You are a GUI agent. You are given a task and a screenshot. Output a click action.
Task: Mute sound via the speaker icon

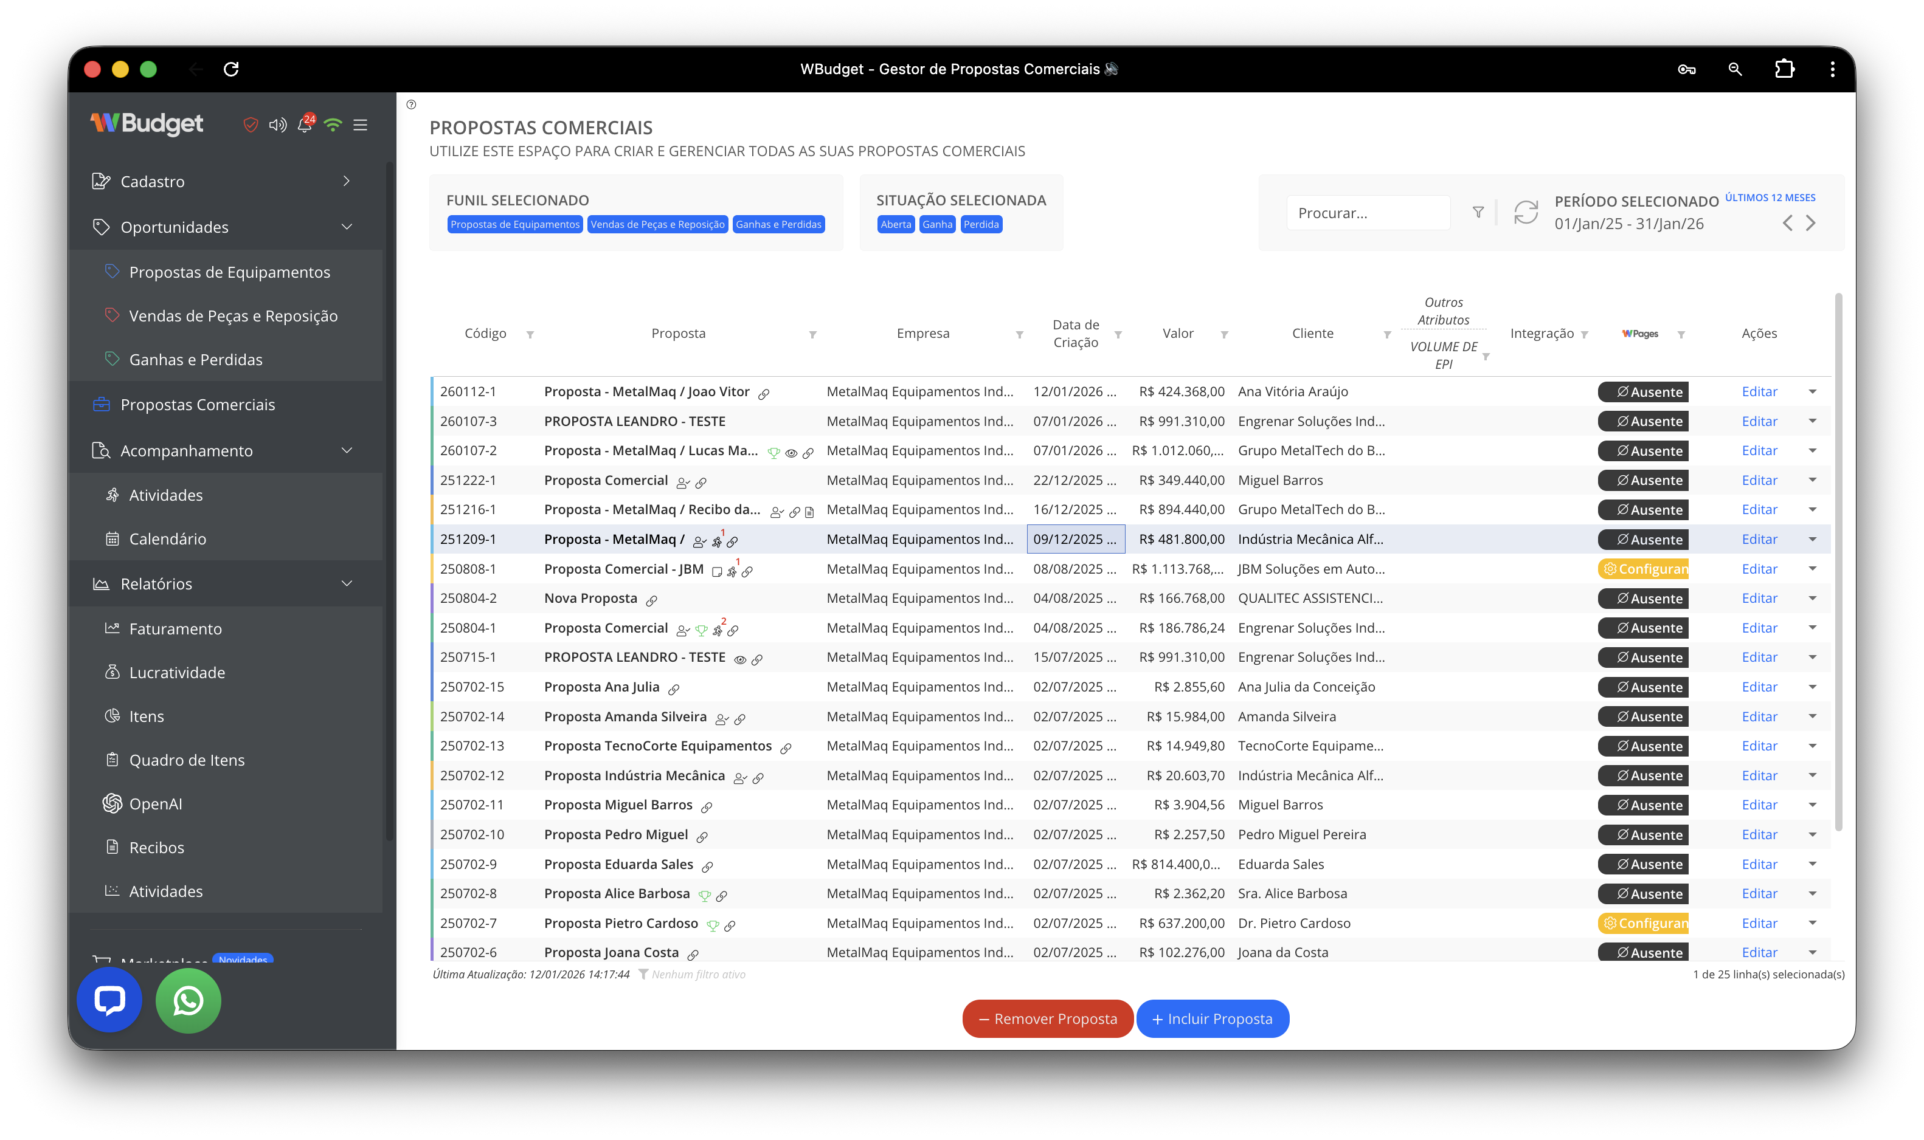pos(277,125)
